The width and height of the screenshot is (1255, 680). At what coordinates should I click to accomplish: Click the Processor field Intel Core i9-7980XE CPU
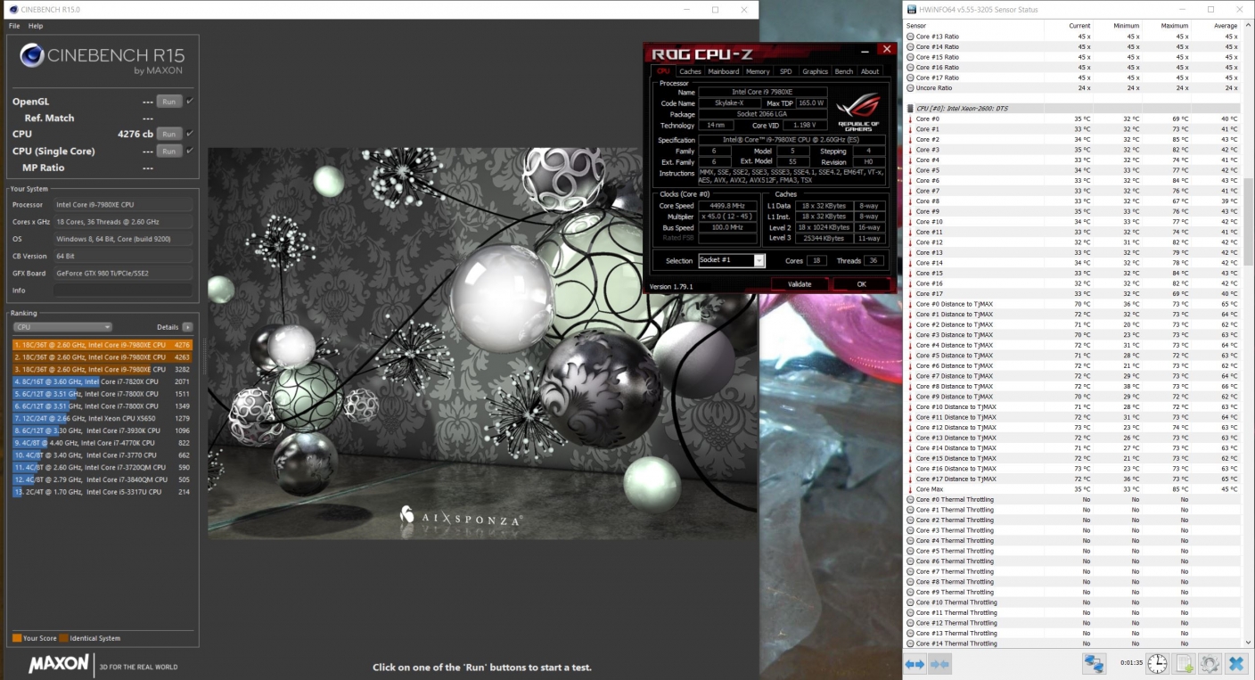click(122, 204)
